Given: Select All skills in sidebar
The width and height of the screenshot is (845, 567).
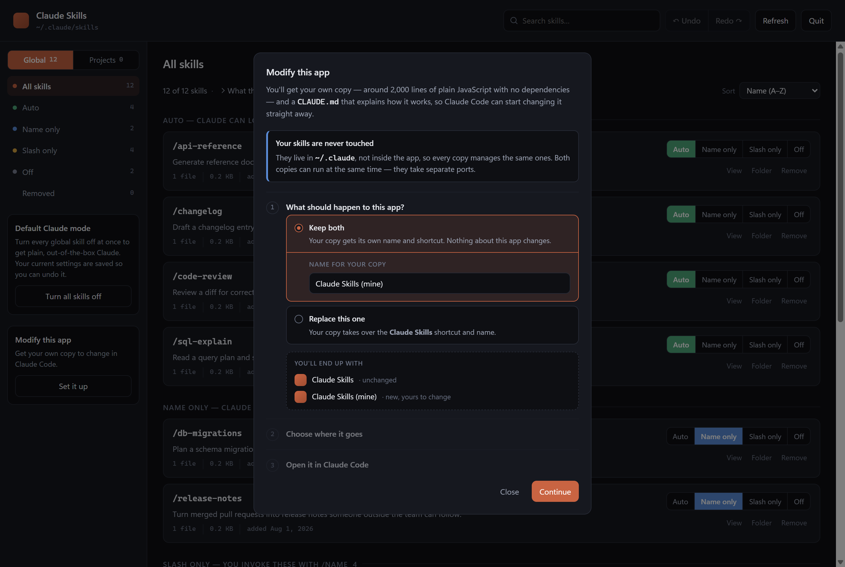Looking at the screenshot, I should (73, 86).
